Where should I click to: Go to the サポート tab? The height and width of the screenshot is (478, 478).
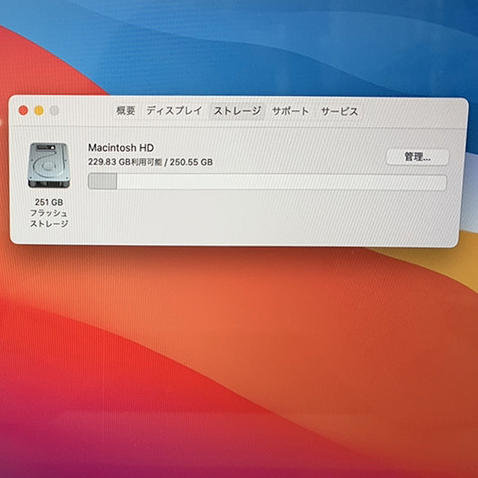[290, 111]
